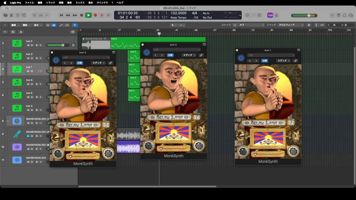Toggle Catch Playhead button
Image resolution: width=356 pixels, height=200 pixels.
[x=75, y=25]
